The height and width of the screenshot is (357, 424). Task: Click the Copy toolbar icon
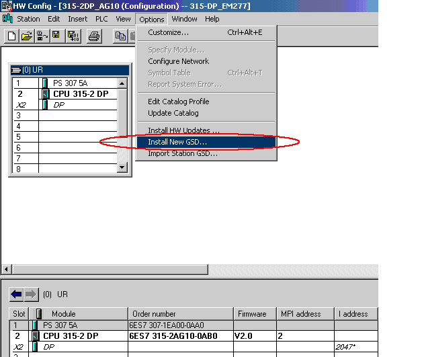pos(121,36)
